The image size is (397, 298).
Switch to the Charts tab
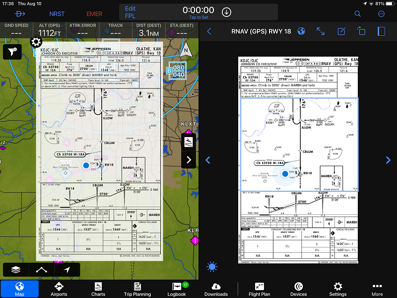98,289
